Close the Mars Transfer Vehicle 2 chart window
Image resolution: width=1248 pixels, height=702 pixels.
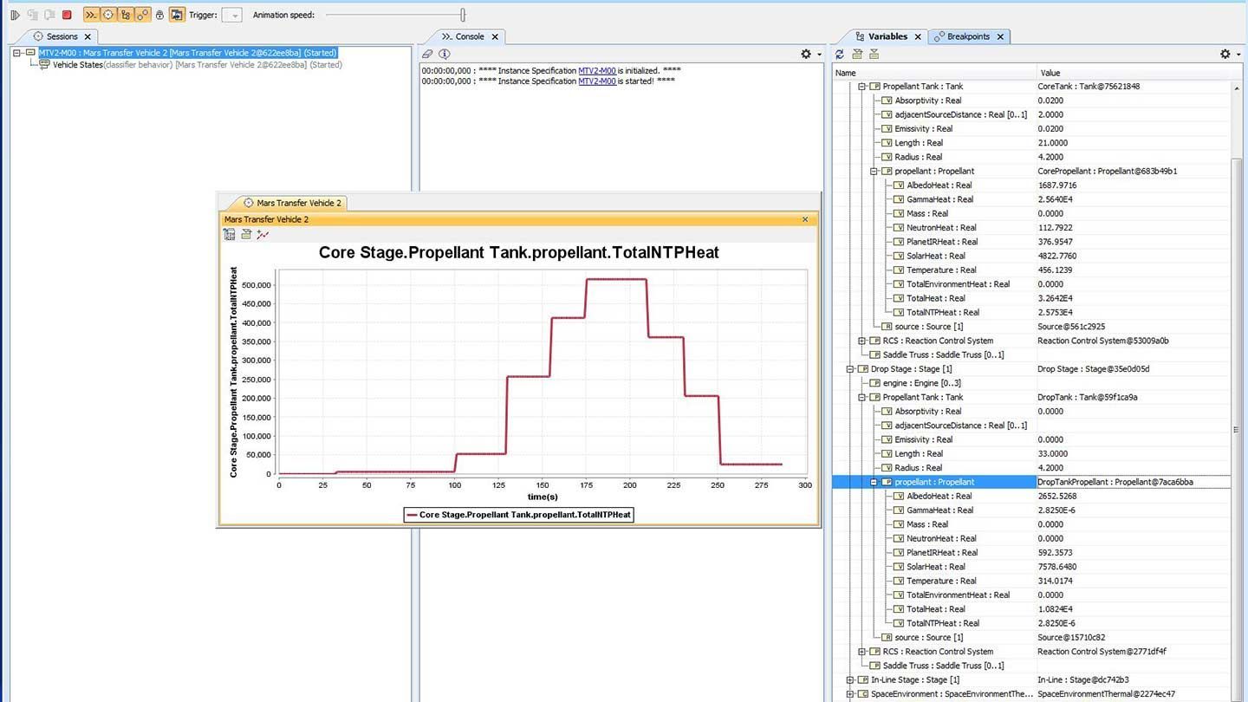coord(805,219)
